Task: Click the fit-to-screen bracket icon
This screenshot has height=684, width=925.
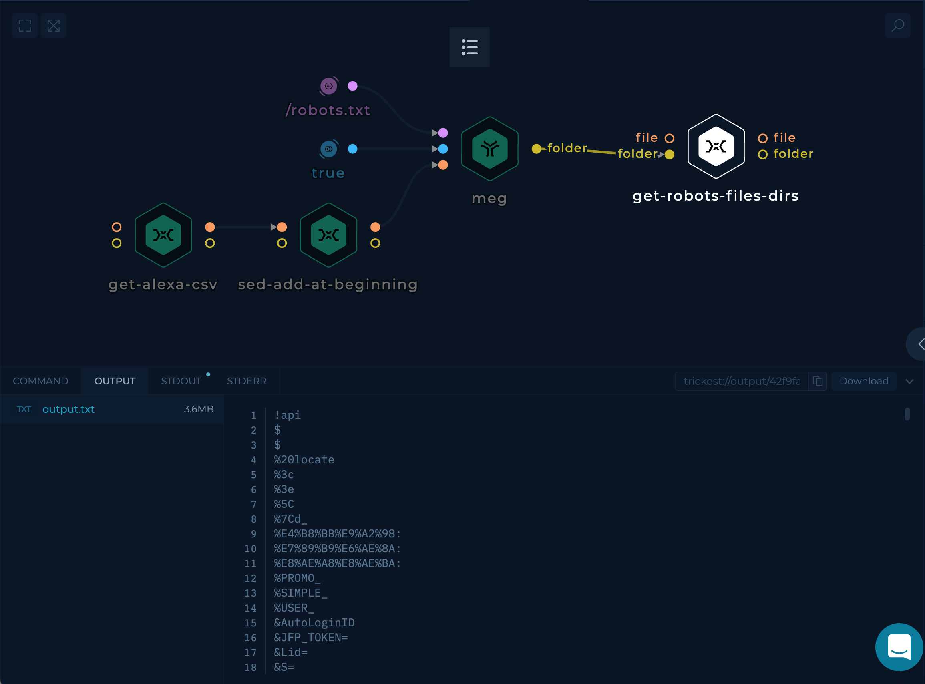Action: point(25,26)
